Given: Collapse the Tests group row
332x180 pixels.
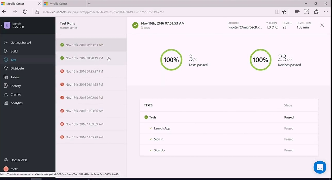Looking at the screenshot, I should (x=153, y=117).
